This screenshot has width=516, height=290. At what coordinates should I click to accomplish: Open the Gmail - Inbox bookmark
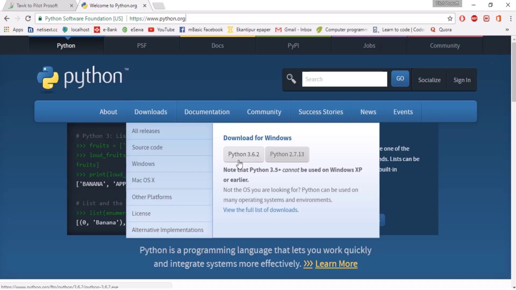[293, 29]
